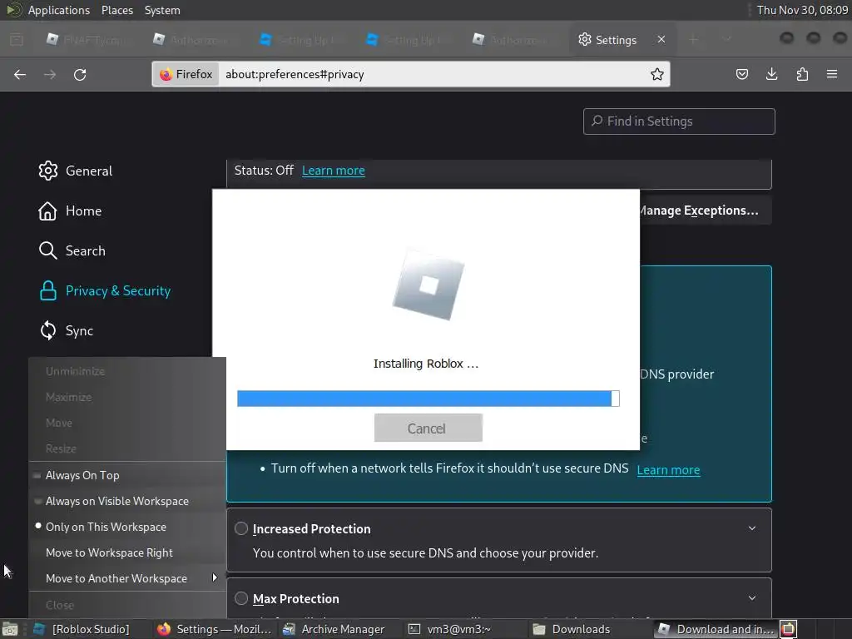Open Learn more link about secure DNS

668,470
